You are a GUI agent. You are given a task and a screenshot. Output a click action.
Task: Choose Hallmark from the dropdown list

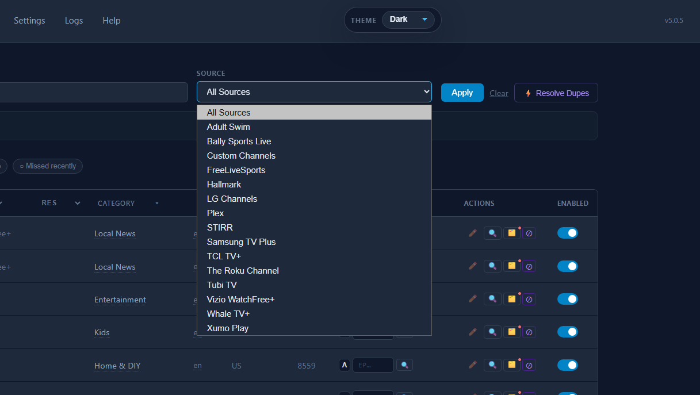point(314,185)
